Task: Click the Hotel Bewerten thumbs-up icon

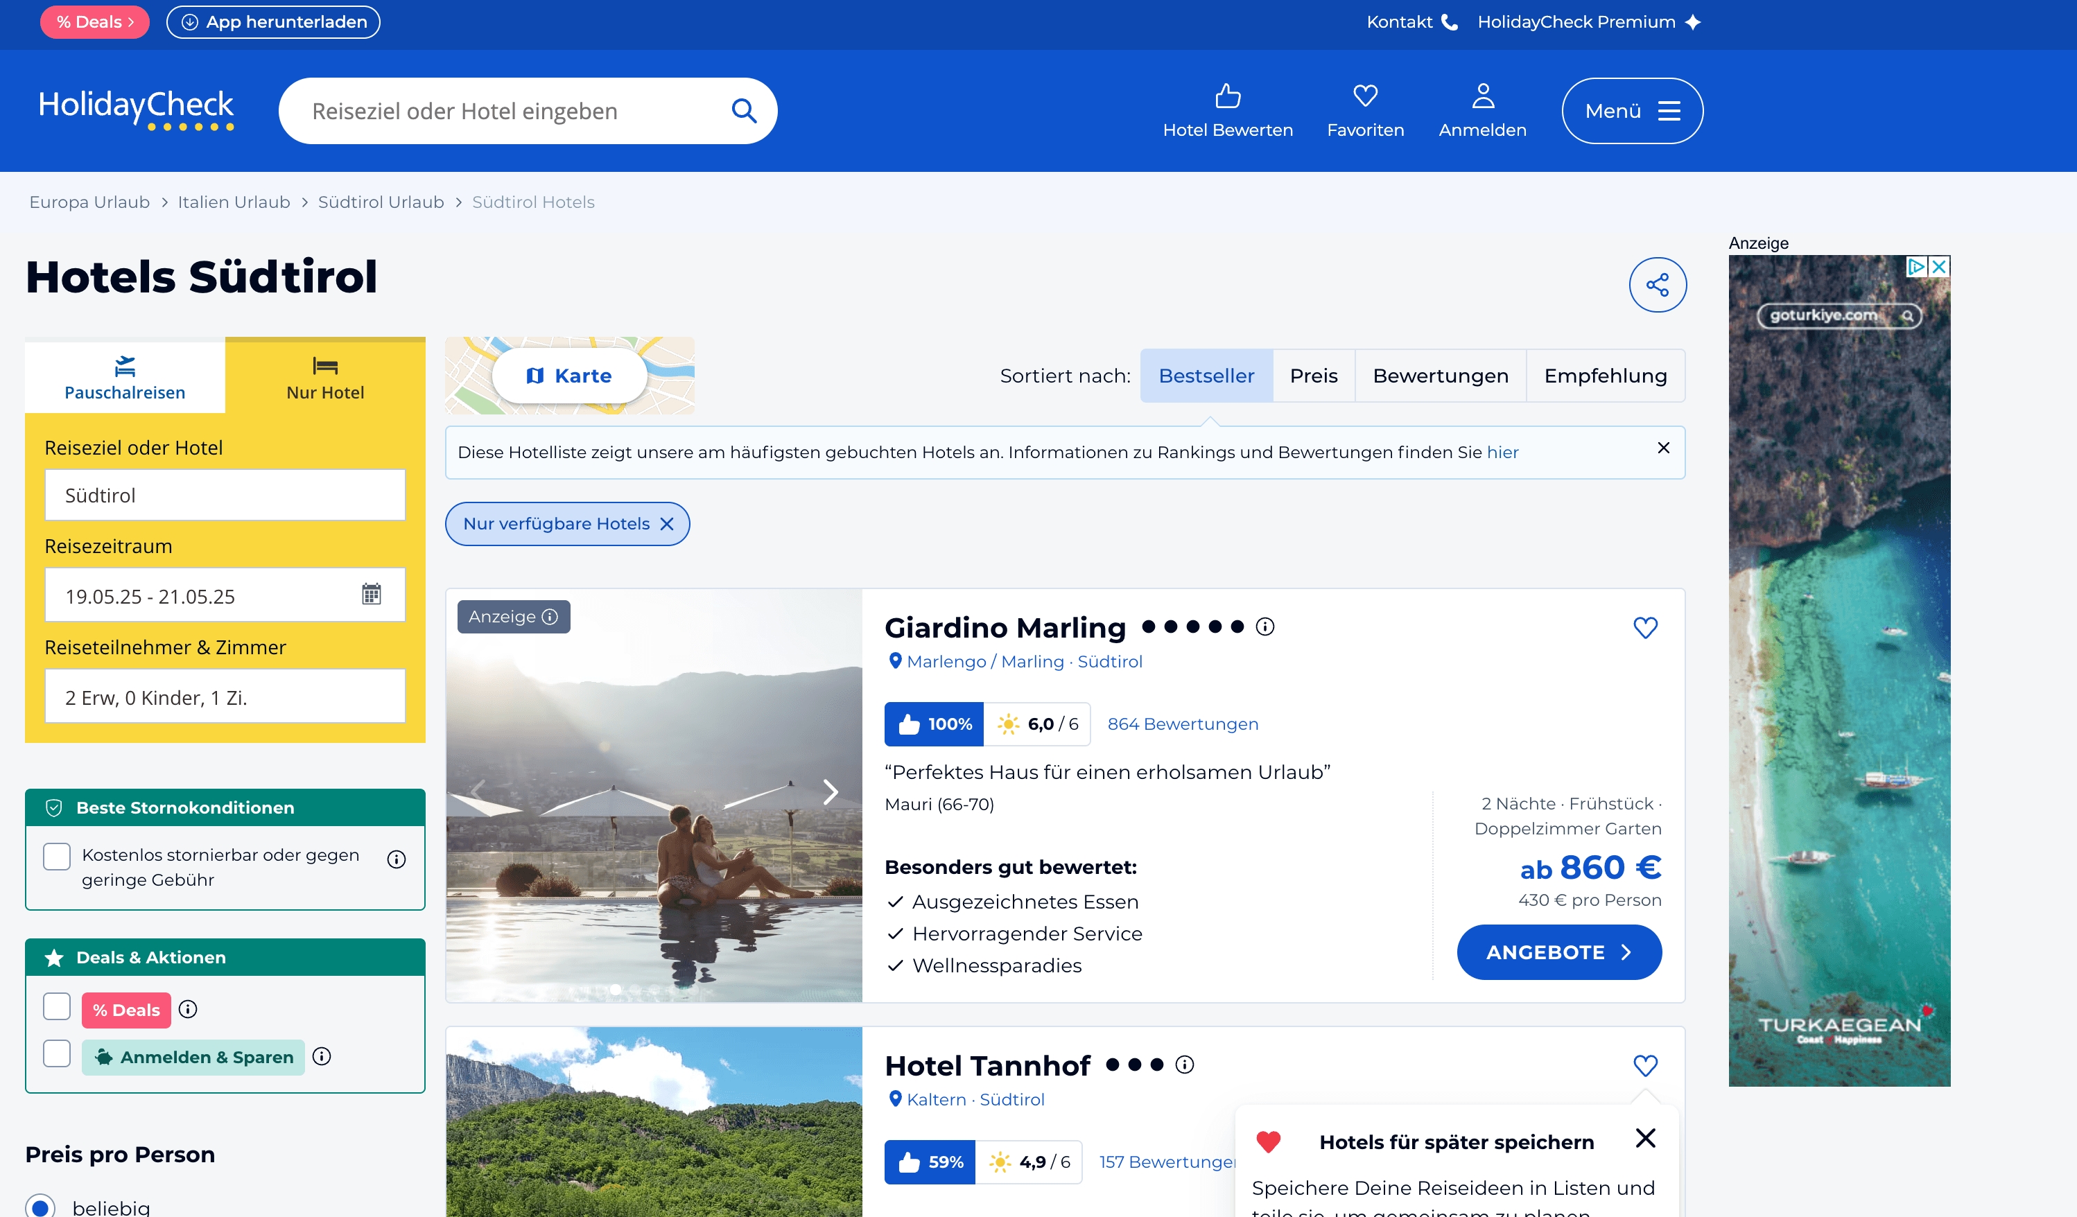Action: pos(1227,96)
